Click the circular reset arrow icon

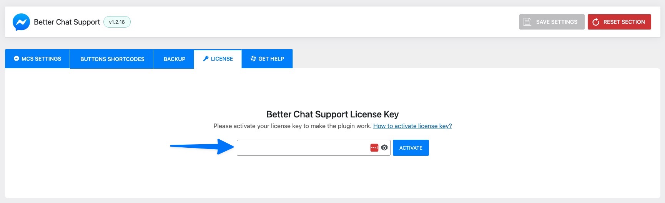tap(596, 22)
